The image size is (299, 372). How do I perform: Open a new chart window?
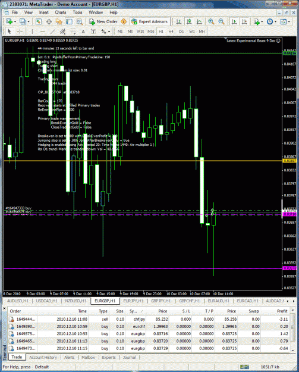9,21
